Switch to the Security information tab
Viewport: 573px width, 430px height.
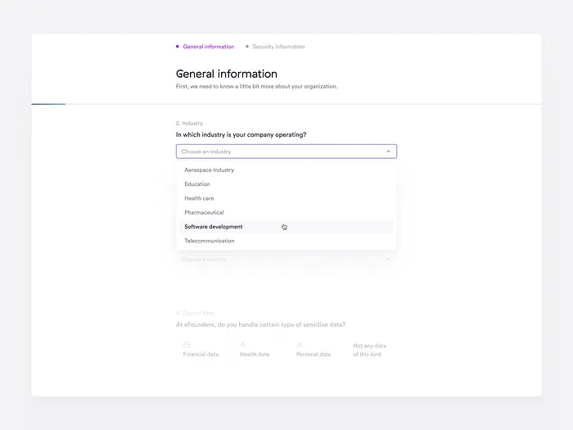coord(278,47)
